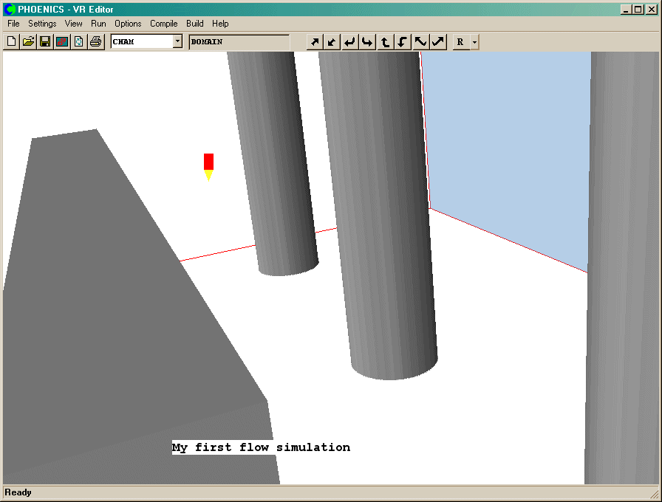Open the Compile menu

pyautogui.click(x=163, y=24)
